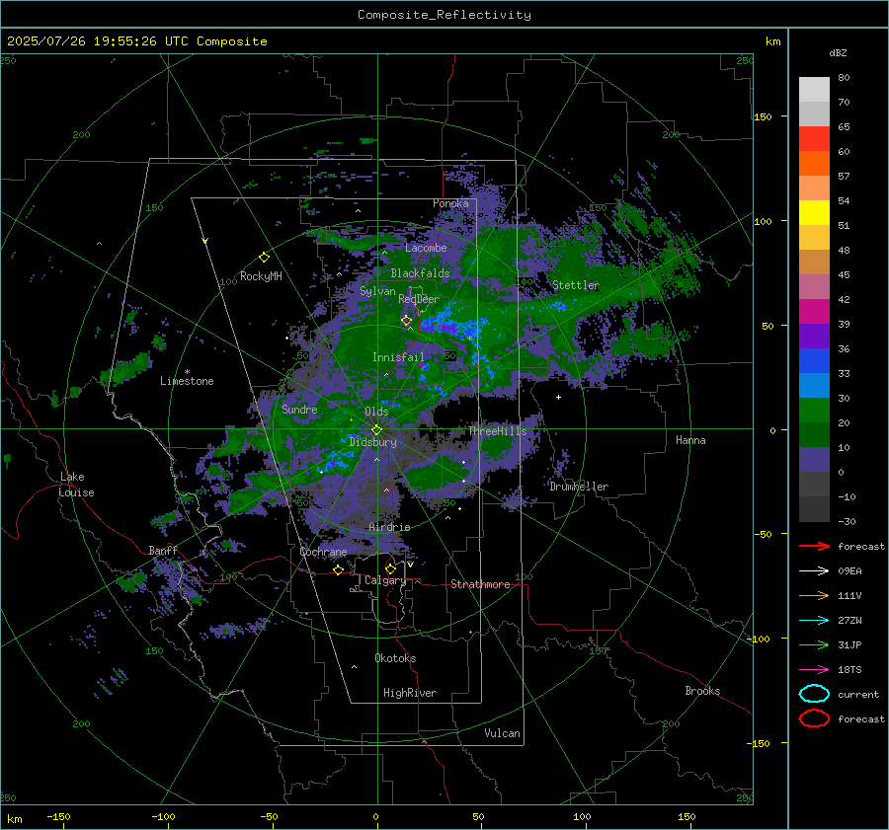This screenshot has width=889, height=830.
Task: Click the 150 tick on right km axis
Action: [x=763, y=116]
